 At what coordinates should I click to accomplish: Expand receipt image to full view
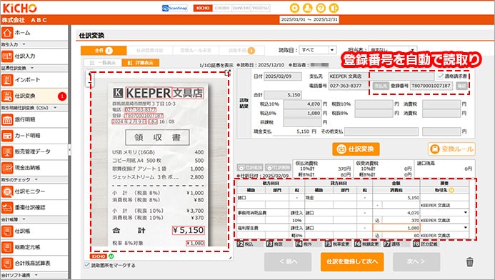(x=226, y=74)
